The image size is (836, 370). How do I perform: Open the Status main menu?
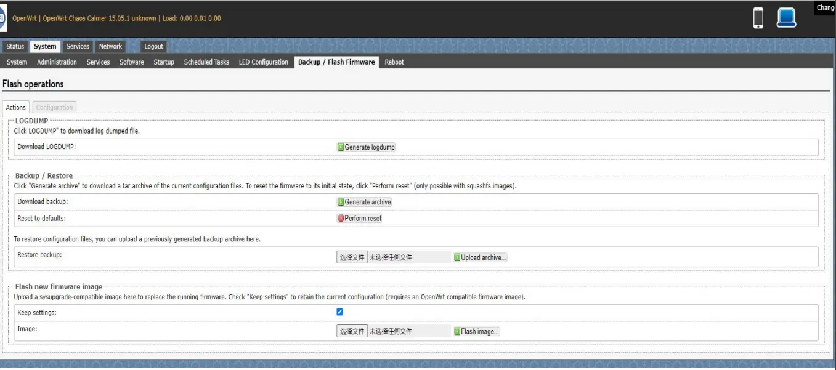pyautogui.click(x=15, y=46)
